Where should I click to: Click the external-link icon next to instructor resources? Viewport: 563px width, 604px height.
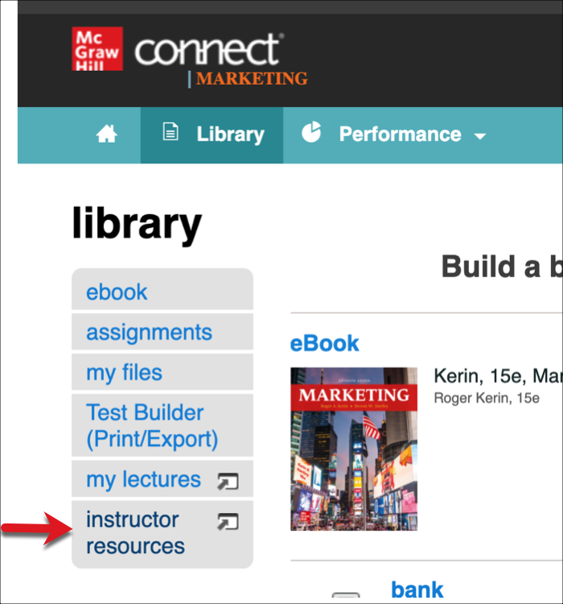[228, 522]
